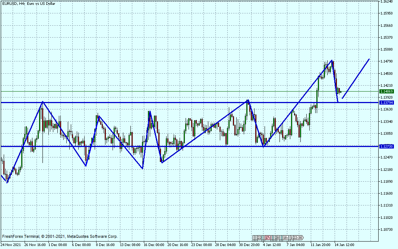Image resolution: width=398 pixels, height=249 pixels.
Task: Click the 6 Dec 00:00 time label
Action: coord(81,245)
